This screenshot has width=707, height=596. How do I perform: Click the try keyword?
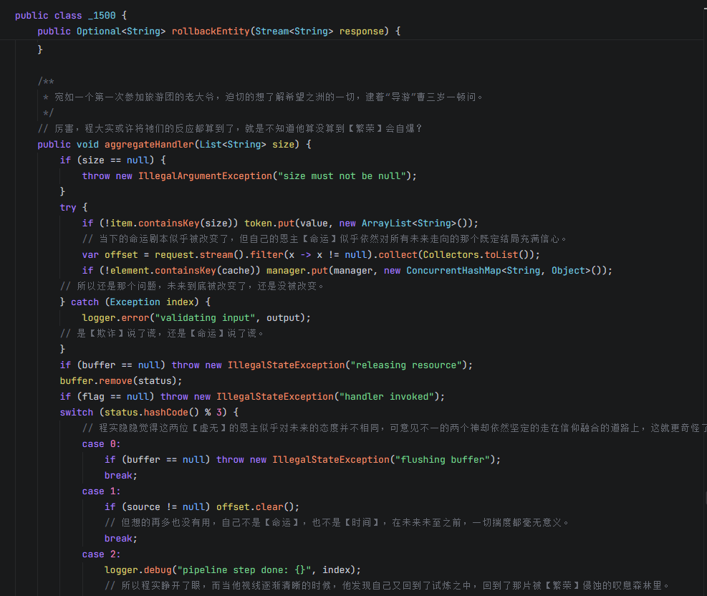point(68,208)
